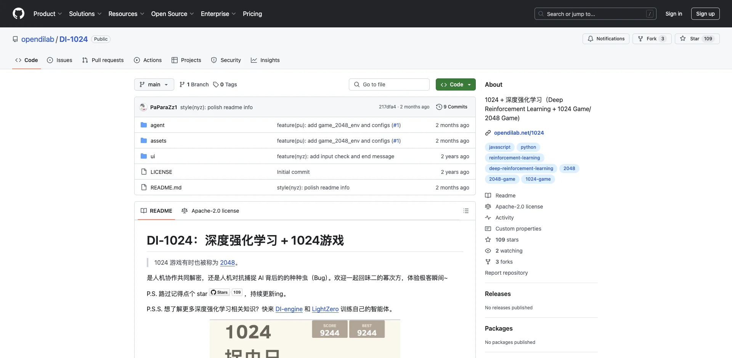732x358 pixels.
Task: Click the python topic tag
Action: tap(528, 147)
